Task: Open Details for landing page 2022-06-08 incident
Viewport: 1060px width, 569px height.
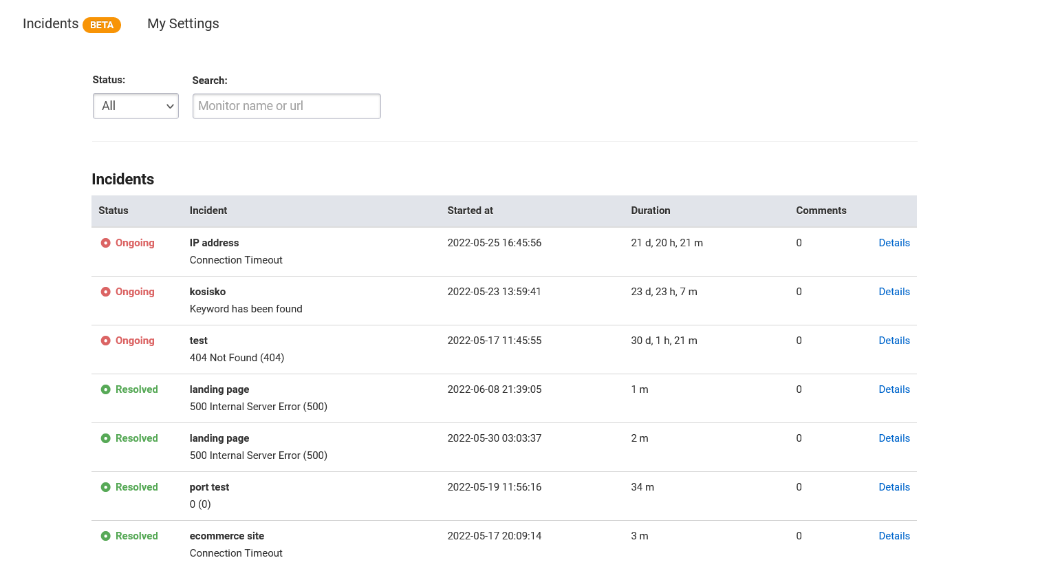Action: (x=894, y=389)
